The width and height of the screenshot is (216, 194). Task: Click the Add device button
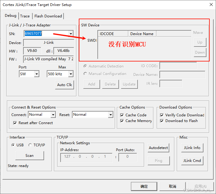coord(92,84)
